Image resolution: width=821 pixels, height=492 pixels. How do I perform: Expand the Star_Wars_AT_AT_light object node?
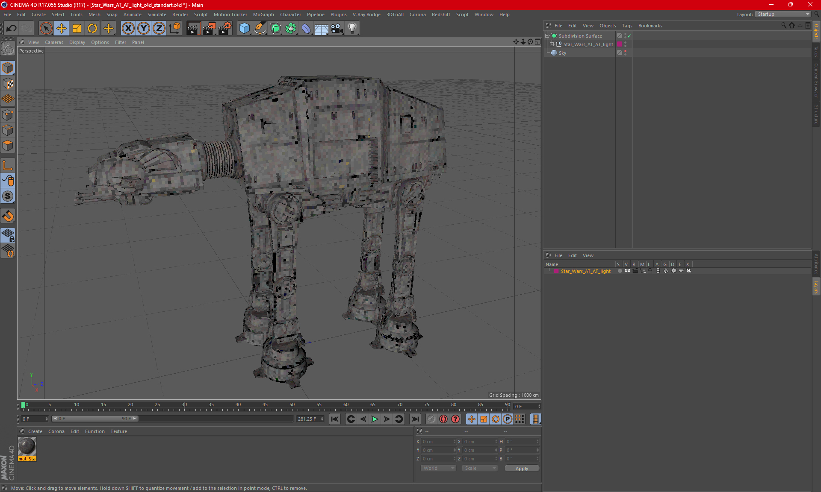[x=552, y=44]
